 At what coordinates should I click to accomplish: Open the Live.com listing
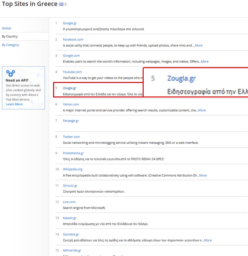pyautogui.click(x=69, y=202)
